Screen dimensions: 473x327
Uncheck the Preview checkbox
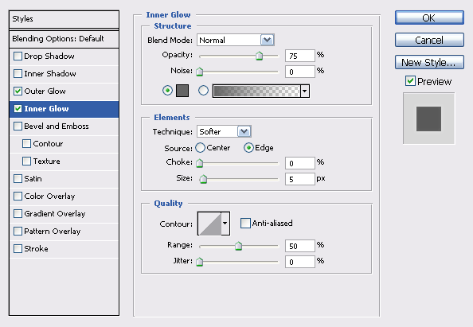pyautogui.click(x=410, y=81)
